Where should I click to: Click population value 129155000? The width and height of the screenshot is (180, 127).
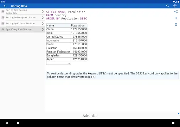point(79,55)
